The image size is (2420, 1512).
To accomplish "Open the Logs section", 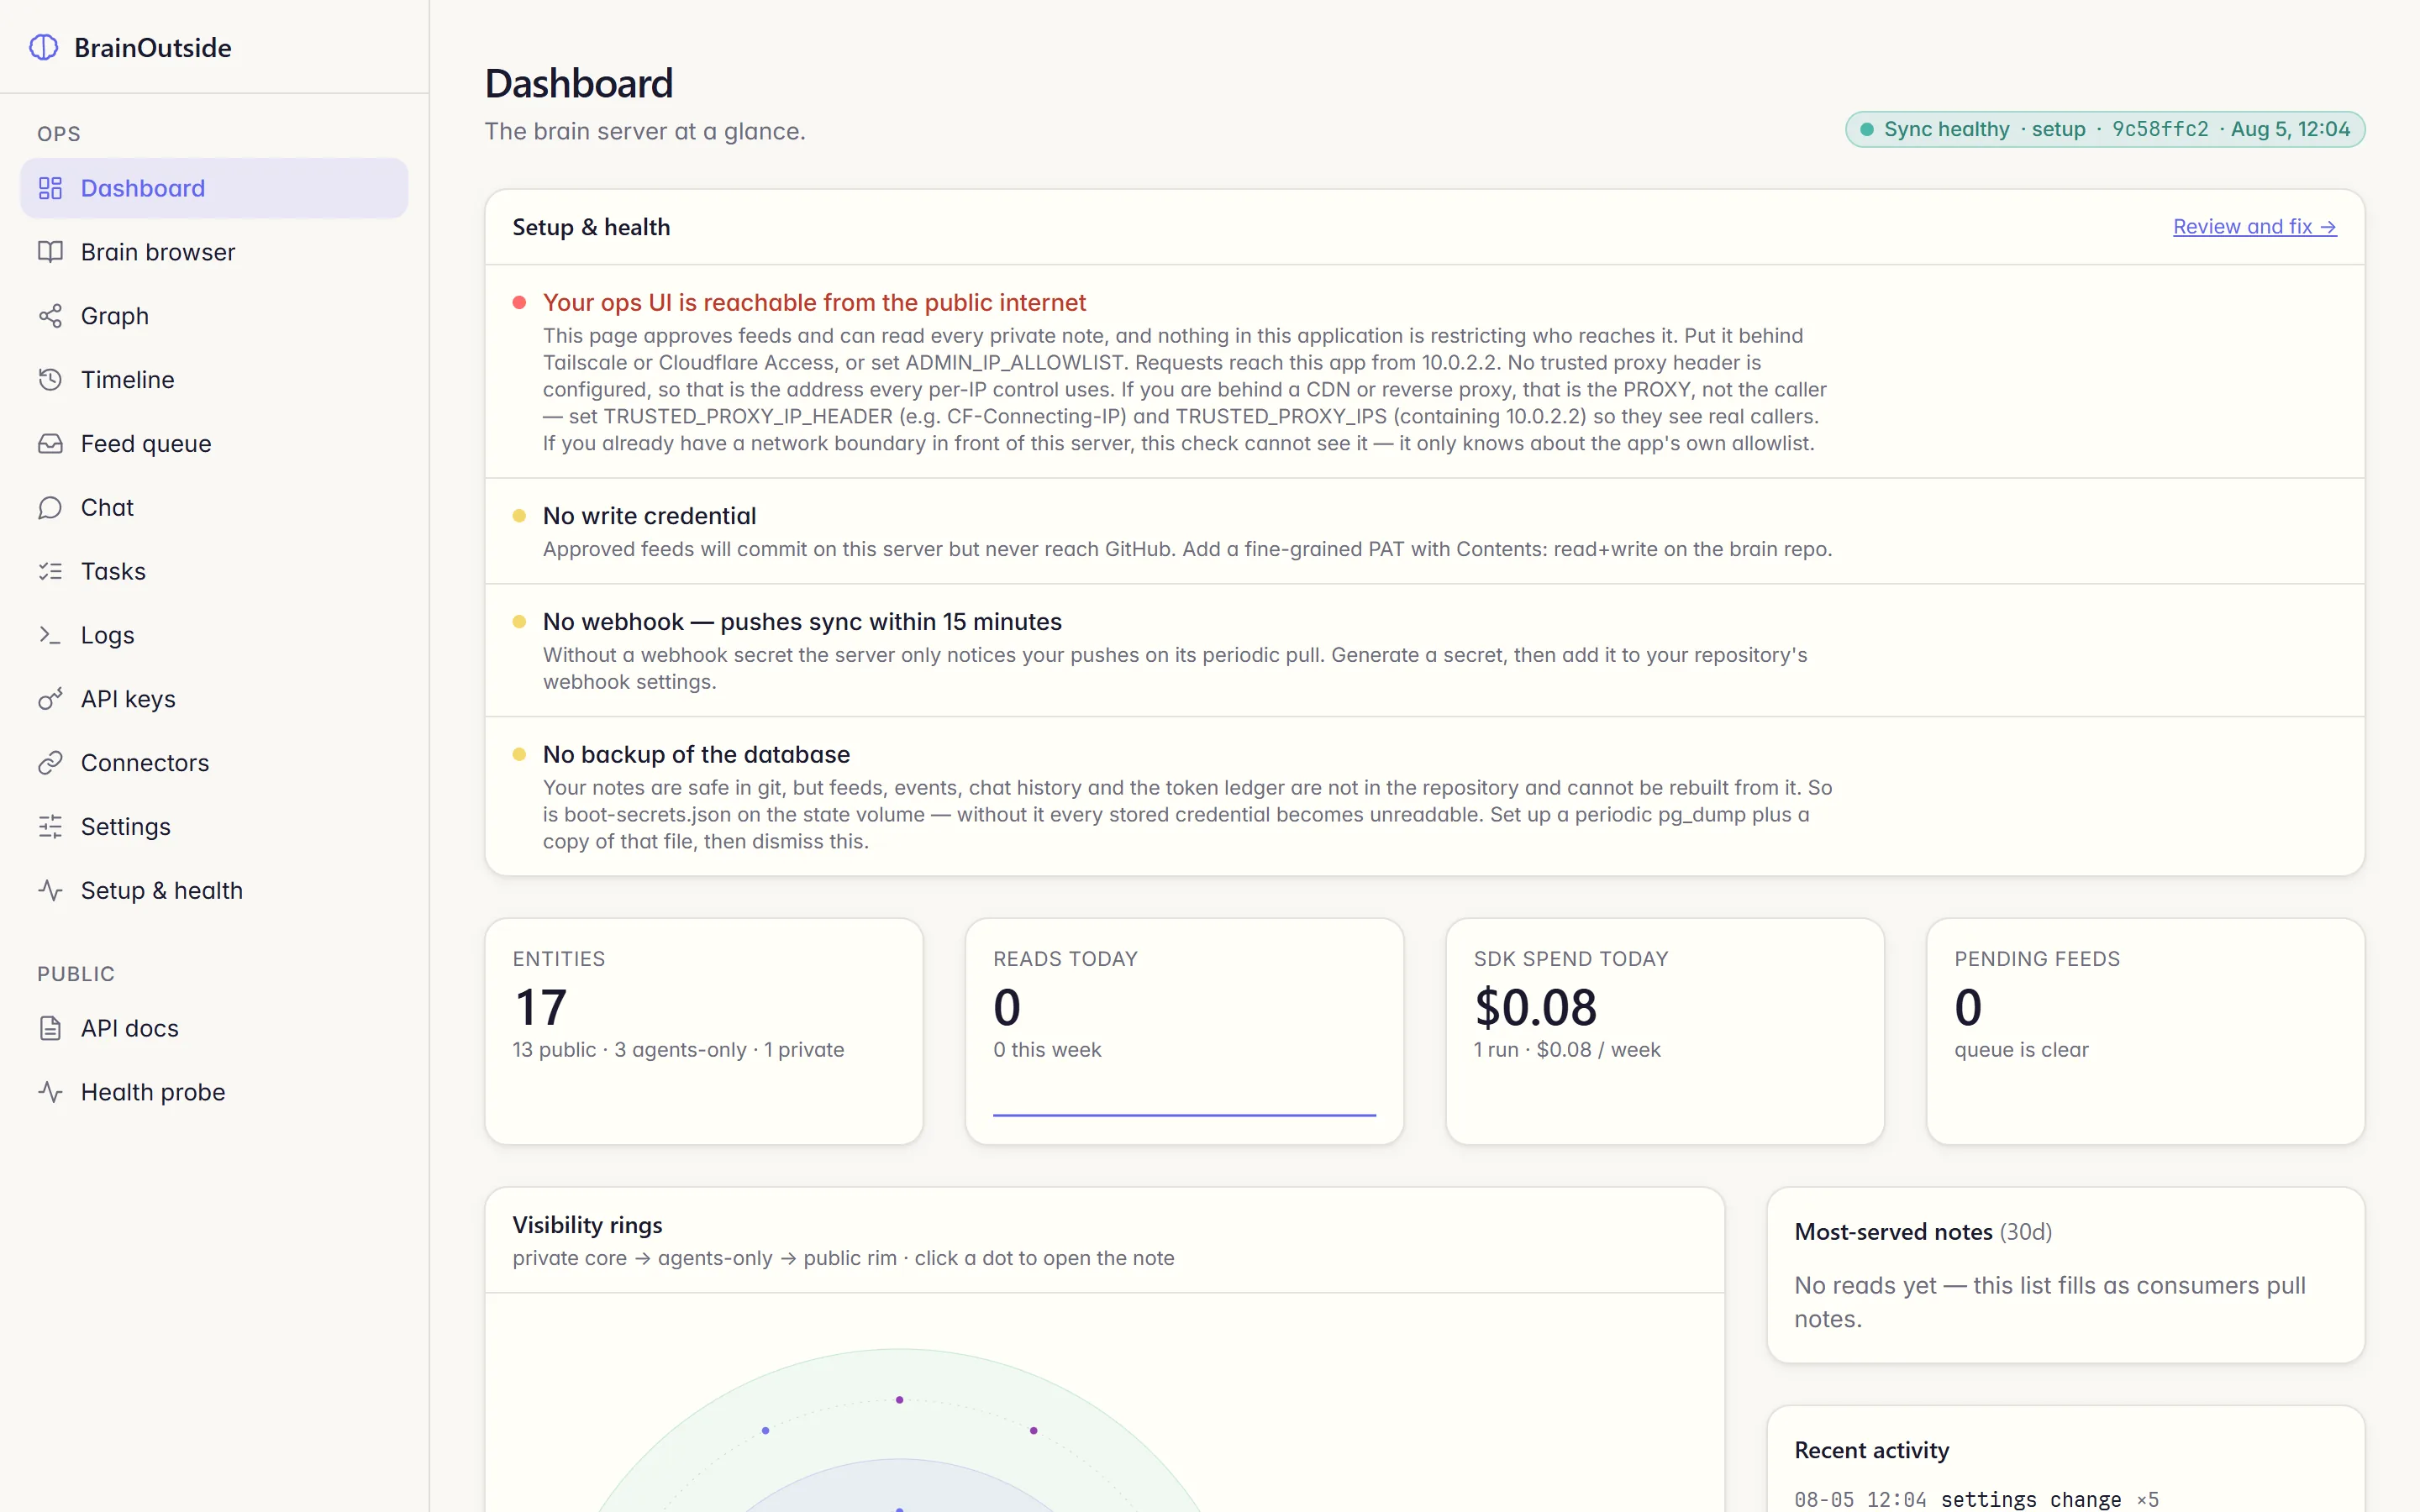I will (x=214, y=635).
